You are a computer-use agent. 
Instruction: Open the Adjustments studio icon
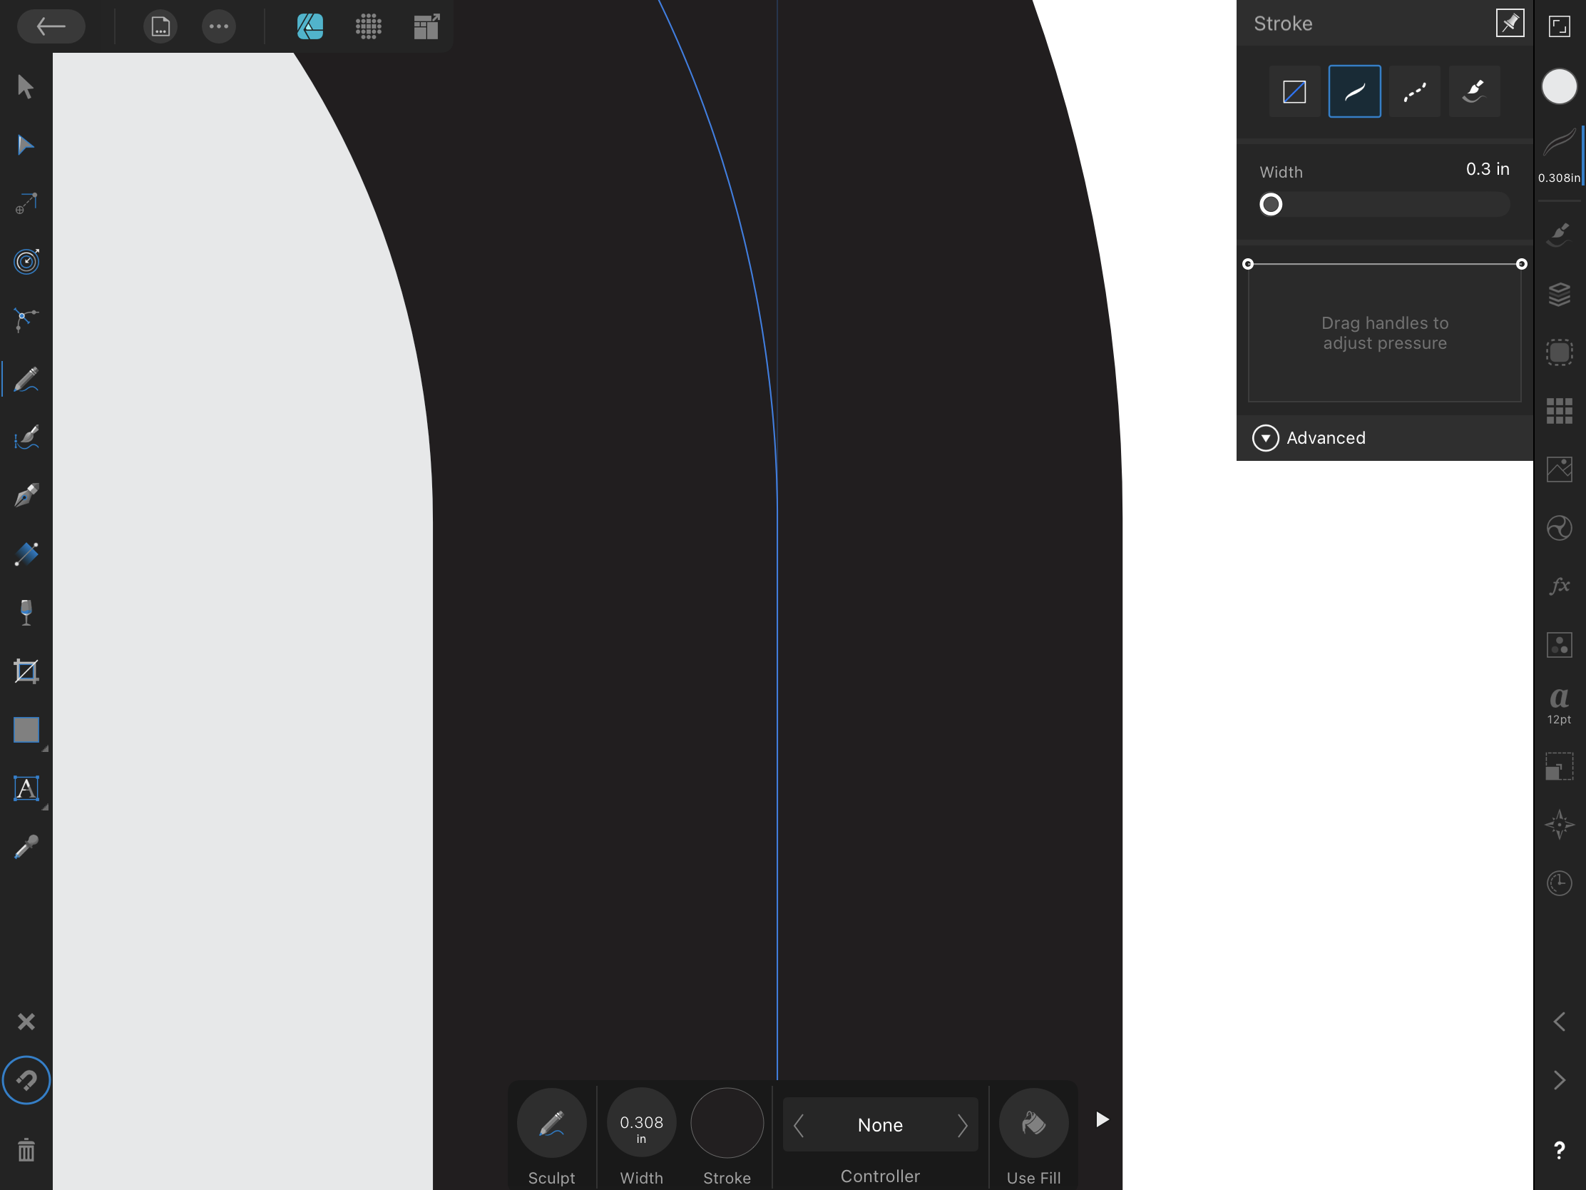coord(1560,529)
